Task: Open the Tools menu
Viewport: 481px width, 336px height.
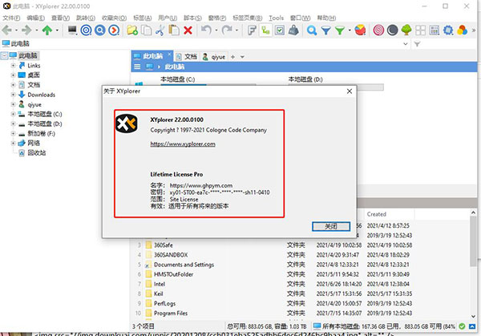Action: pyautogui.click(x=276, y=17)
